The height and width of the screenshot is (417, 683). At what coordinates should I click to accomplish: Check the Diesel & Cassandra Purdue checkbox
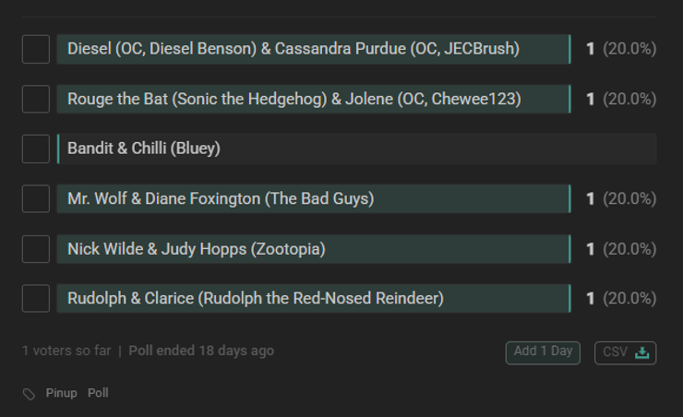pyautogui.click(x=36, y=49)
